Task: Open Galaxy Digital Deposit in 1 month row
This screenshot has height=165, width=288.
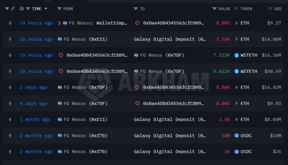Action: click(x=169, y=119)
